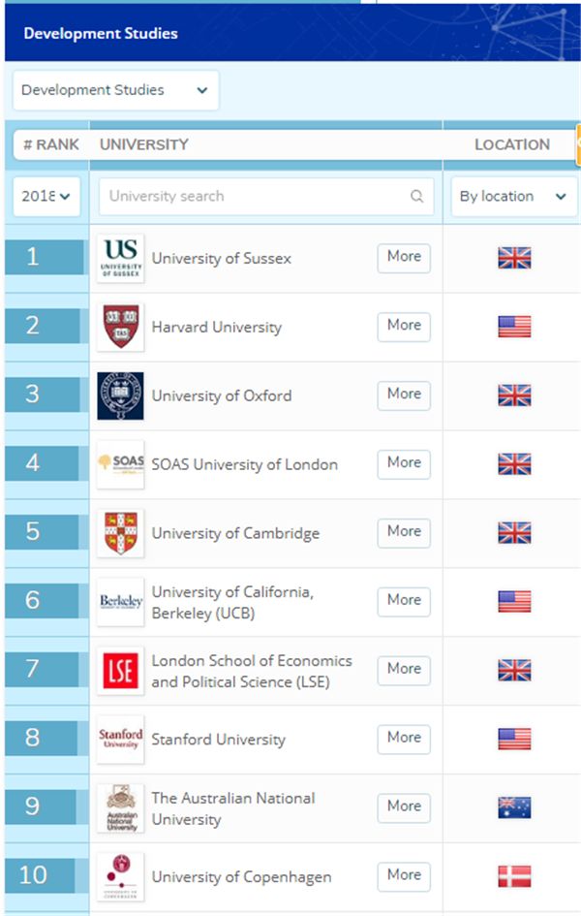Click More for SOAS University of London
The width and height of the screenshot is (581, 916).
pyautogui.click(x=404, y=464)
